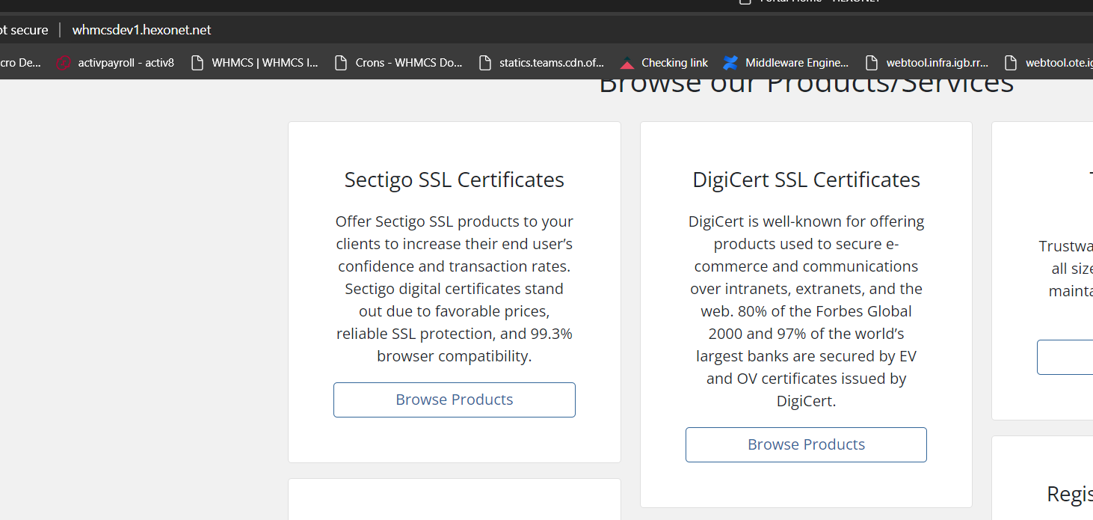
Task: Click the partially visible Trustwave card button
Action: 1065,357
